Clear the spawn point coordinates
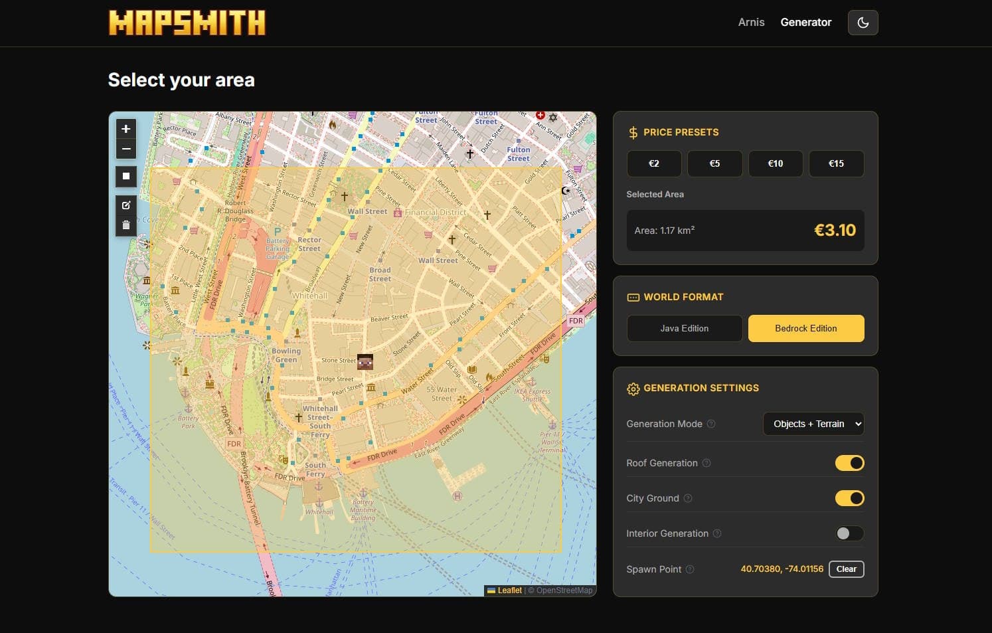This screenshot has width=992, height=633. 846,569
